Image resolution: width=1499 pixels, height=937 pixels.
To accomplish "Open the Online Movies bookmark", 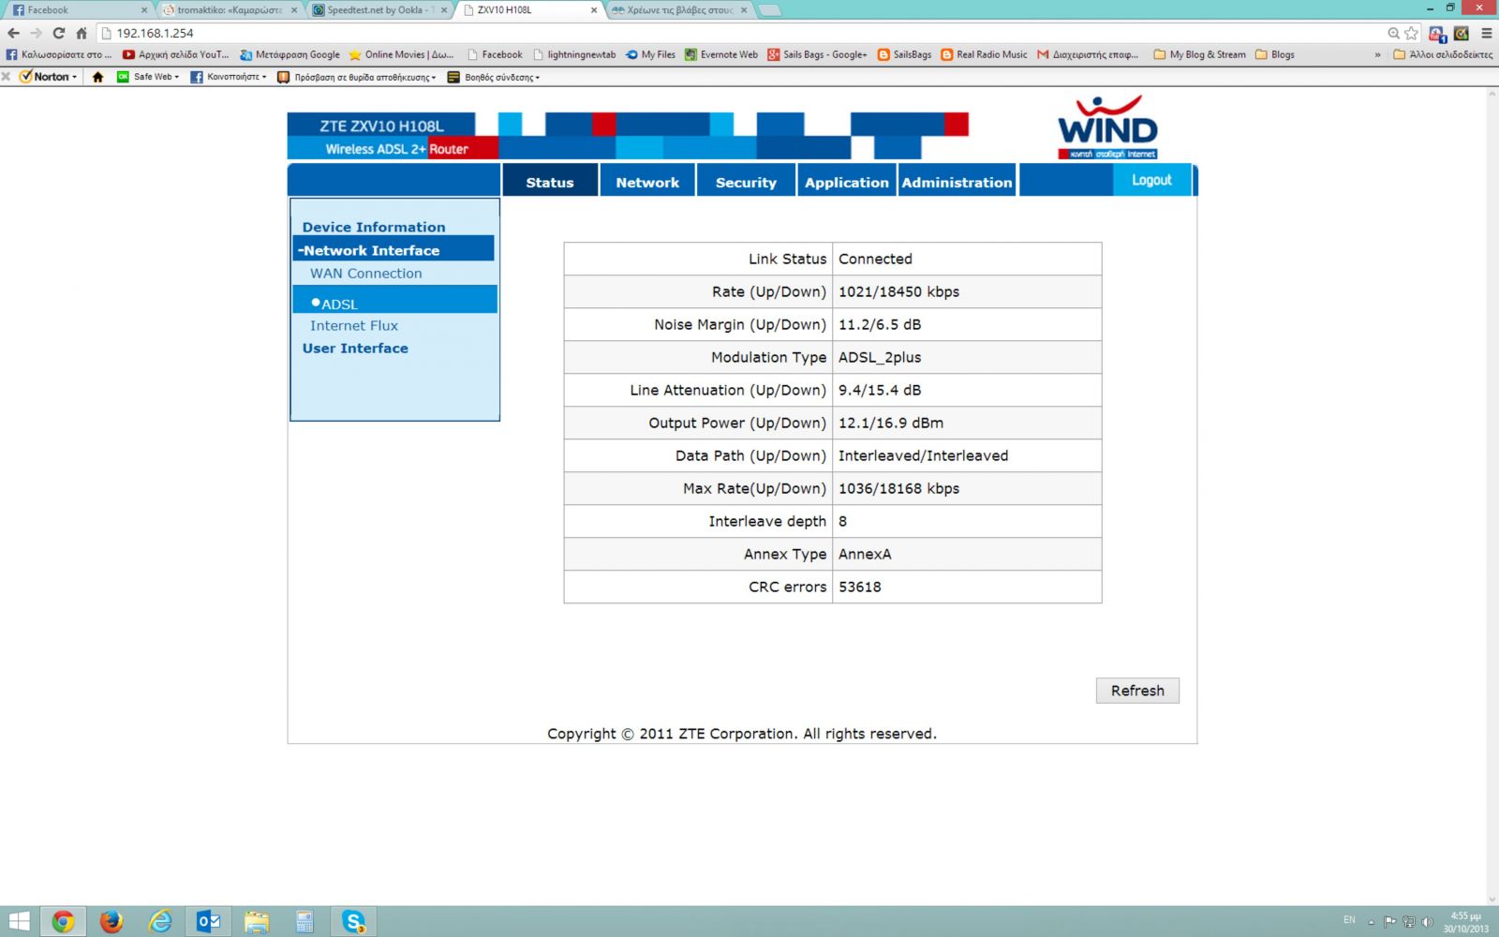I will [401, 54].
